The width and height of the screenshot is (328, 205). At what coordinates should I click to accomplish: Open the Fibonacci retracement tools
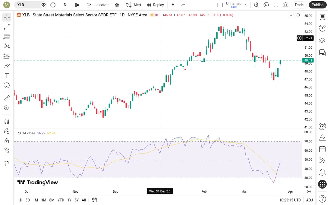pos(7,37)
